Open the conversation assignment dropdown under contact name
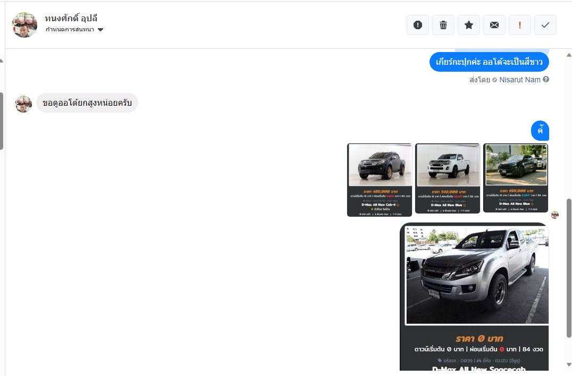 74,30
